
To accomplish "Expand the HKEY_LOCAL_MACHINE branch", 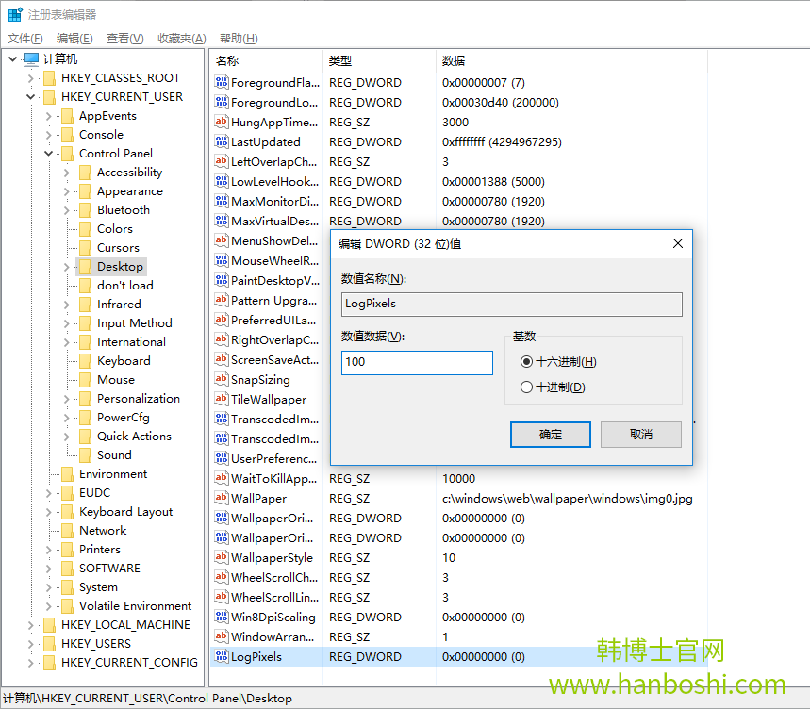I will 29,624.
